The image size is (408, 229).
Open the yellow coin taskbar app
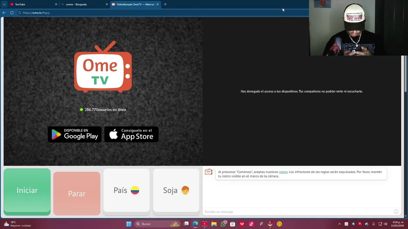pos(279,224)
